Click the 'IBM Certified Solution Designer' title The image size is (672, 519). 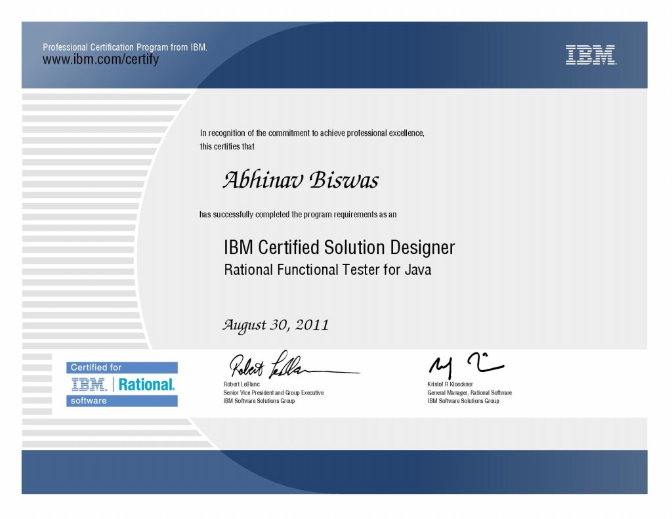pyautogui.click(x=339, y=248)
